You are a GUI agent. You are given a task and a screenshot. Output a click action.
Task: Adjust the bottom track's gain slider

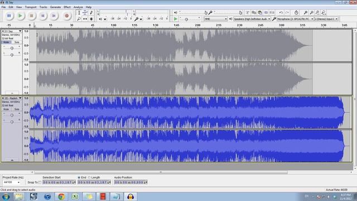[12, 115]
